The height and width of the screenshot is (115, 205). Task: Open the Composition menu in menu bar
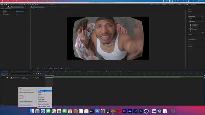coord(23,1)
